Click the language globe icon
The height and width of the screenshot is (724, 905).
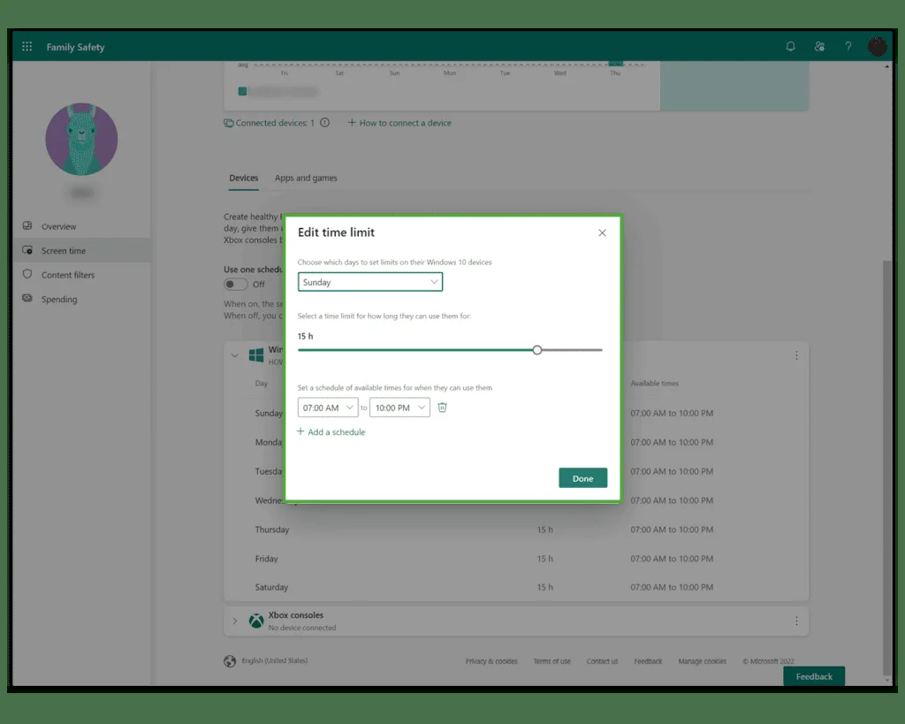[x=230, y=661]
